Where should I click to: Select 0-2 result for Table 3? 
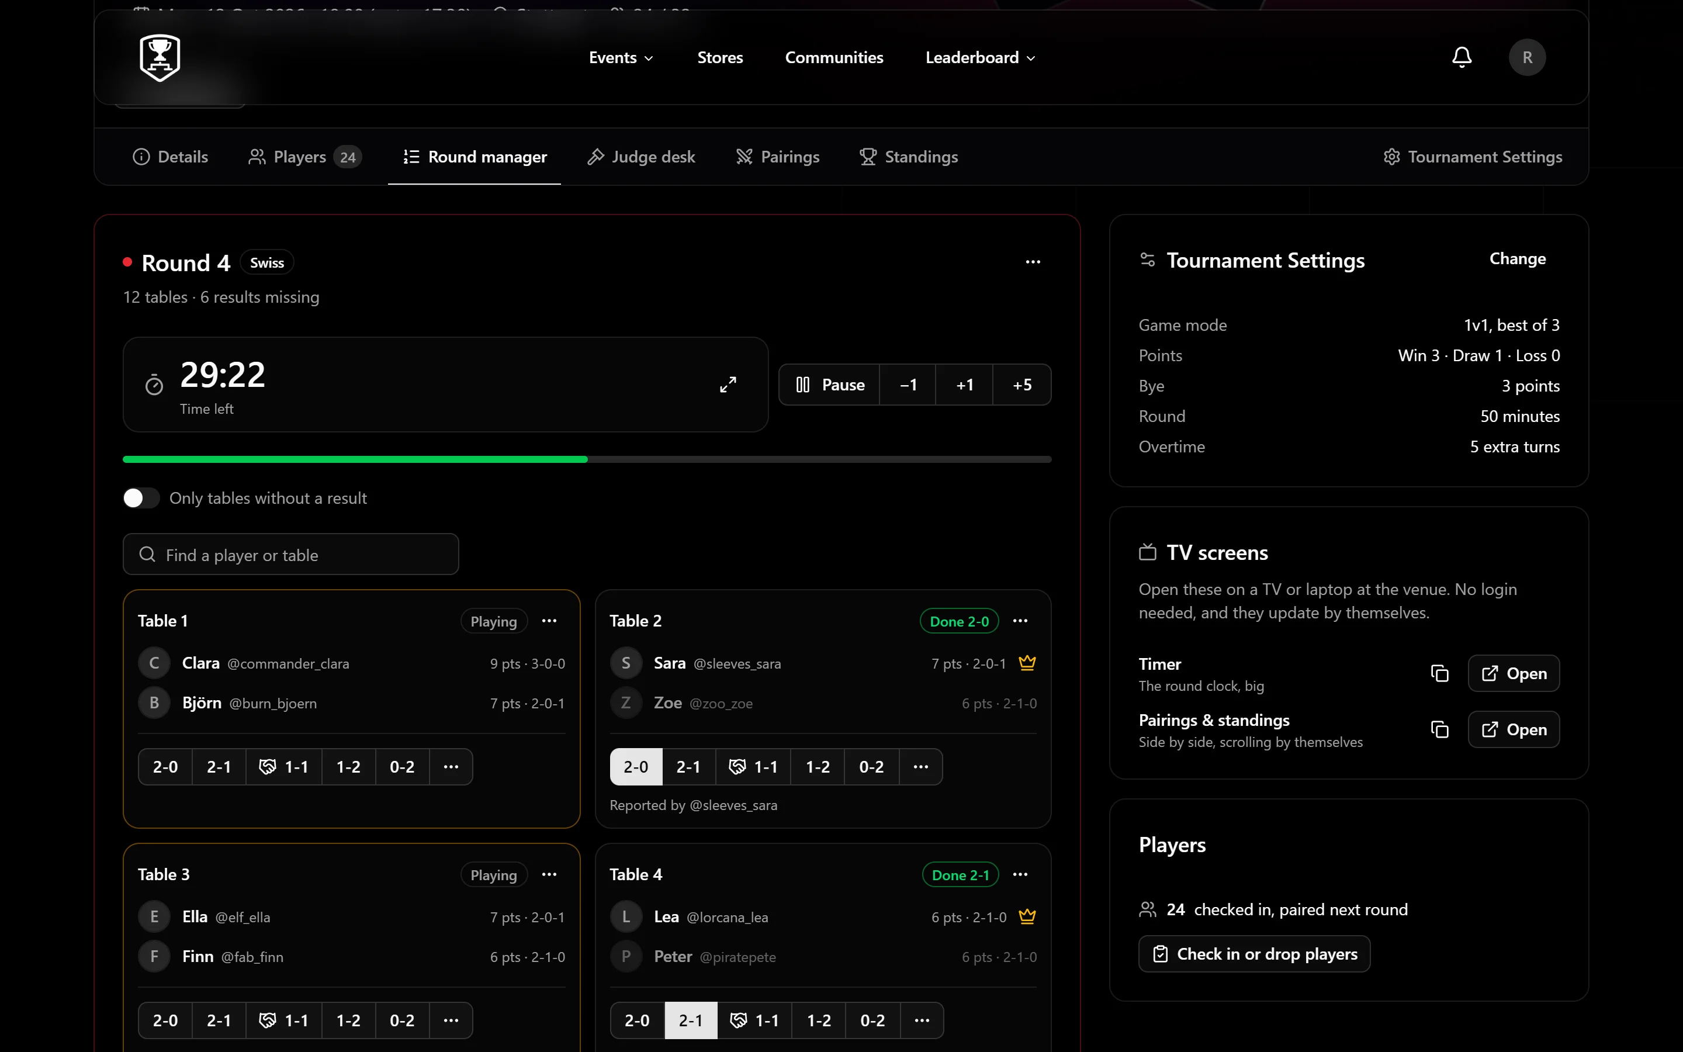pyautogui.click(x=402, y=1020)
